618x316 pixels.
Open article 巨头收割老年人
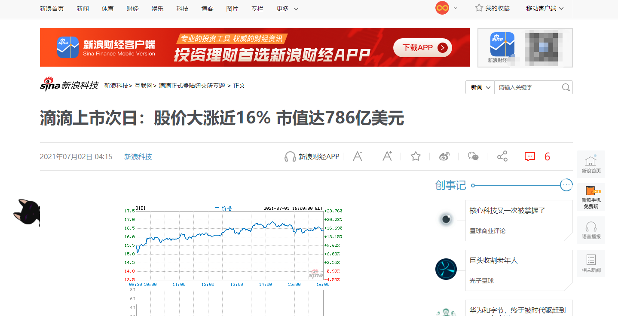pos(493,261)
